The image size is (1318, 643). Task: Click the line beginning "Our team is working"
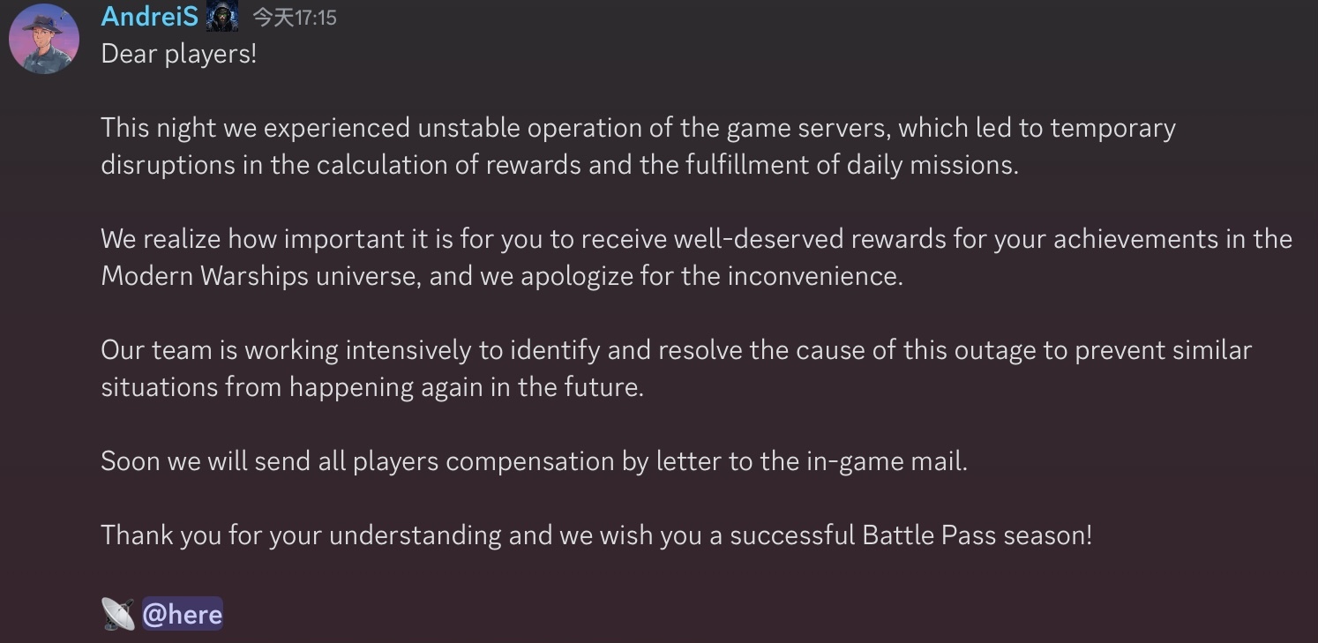coord(676,350)
